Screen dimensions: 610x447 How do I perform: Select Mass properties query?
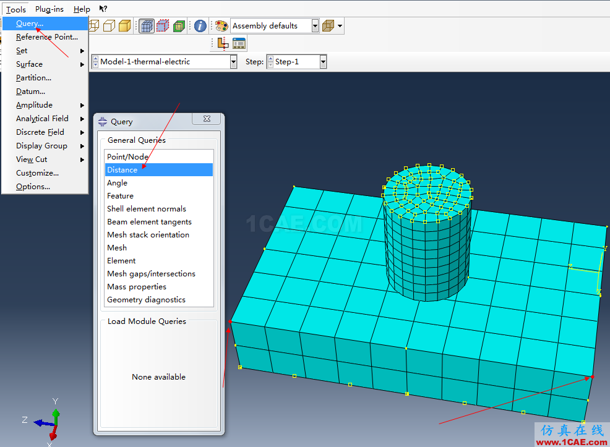coord(159,286)
